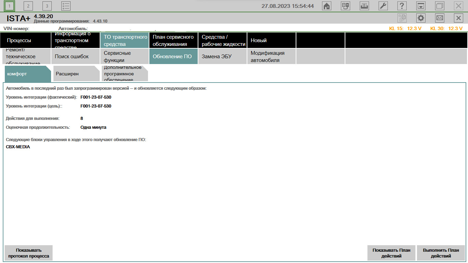Open Модификация автомобиля submenu

(x=271, y=57)
